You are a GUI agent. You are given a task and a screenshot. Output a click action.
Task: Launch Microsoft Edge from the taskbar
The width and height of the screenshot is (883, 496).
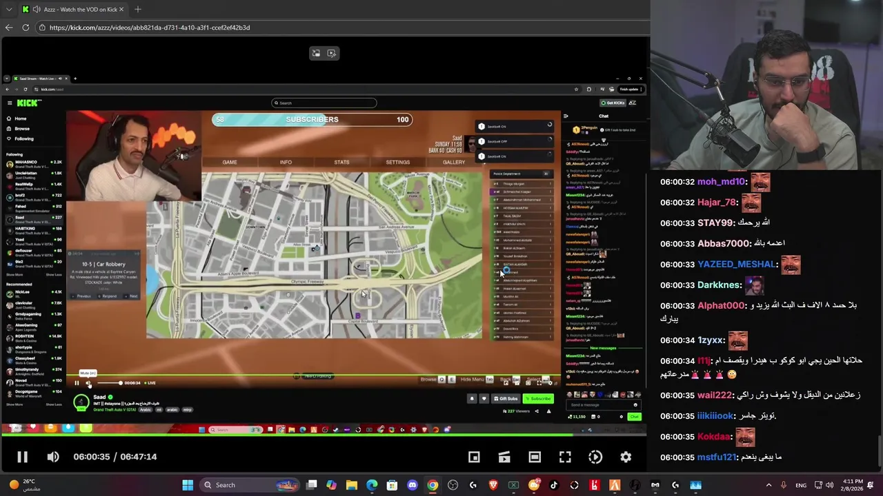tap(372, 485)
